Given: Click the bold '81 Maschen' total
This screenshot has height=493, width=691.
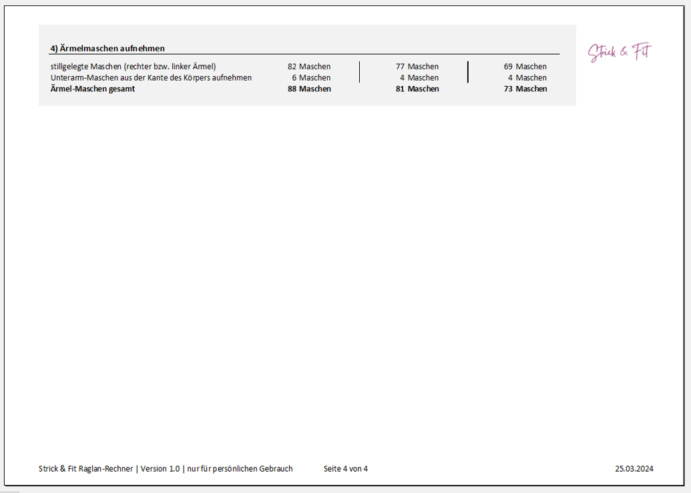Looking at the screenshot, I should click(417, 89).
